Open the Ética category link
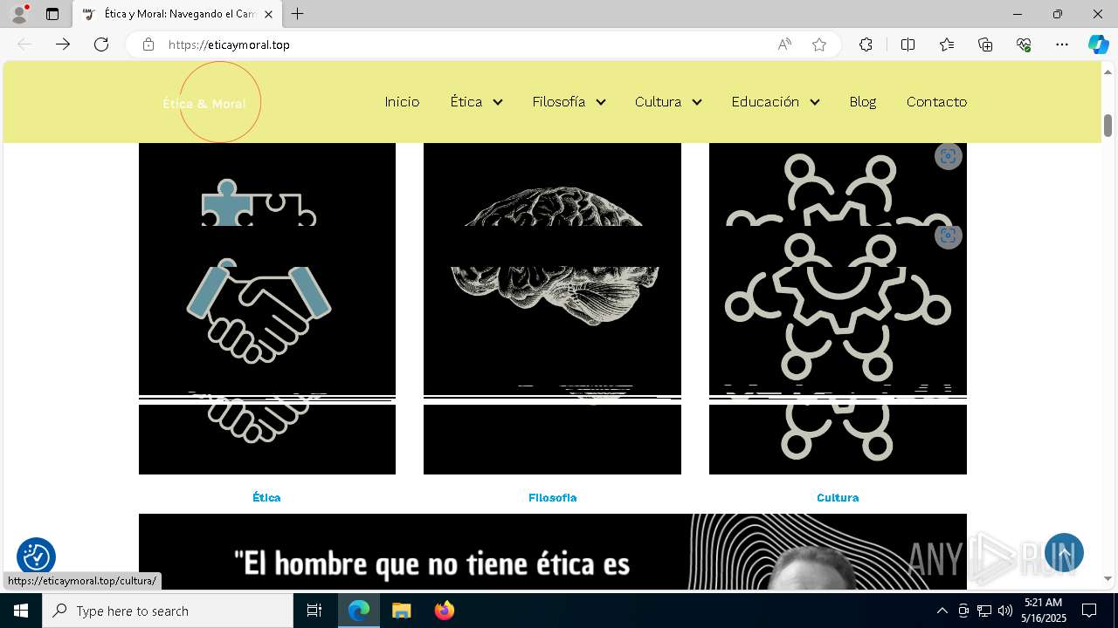 266,497
